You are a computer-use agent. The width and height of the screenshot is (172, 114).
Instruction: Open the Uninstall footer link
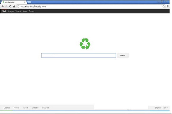tap(35, 108)
